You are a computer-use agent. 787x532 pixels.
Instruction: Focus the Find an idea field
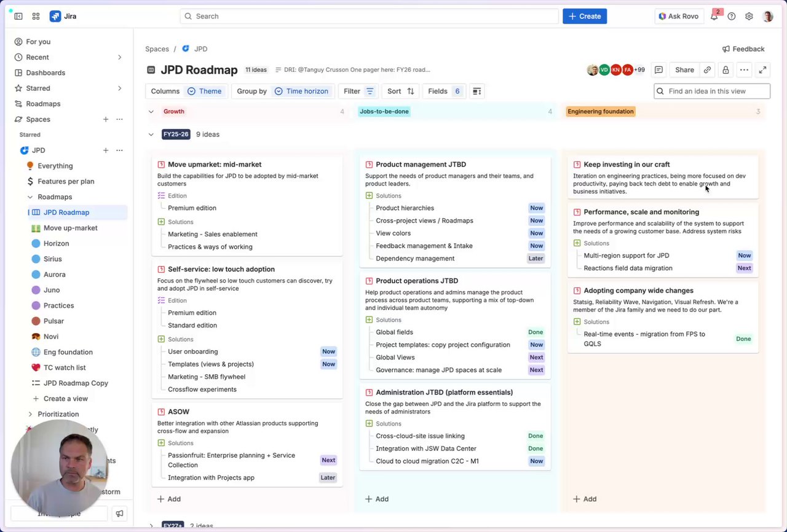point(712,91)
